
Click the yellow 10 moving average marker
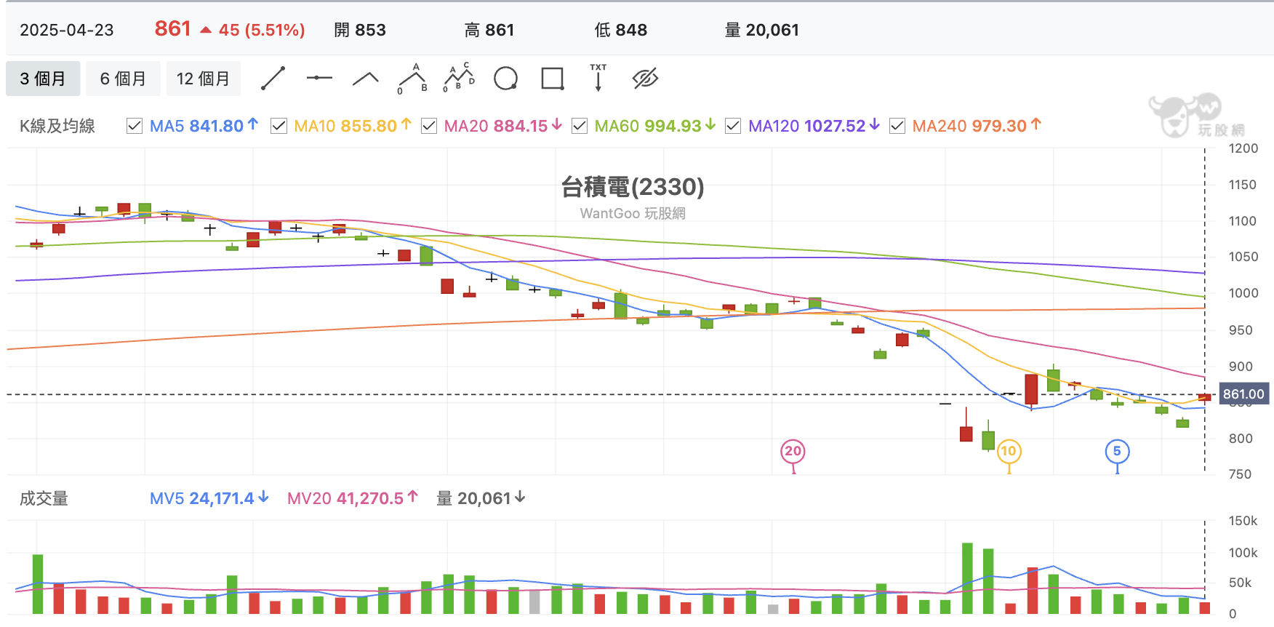1009,451
